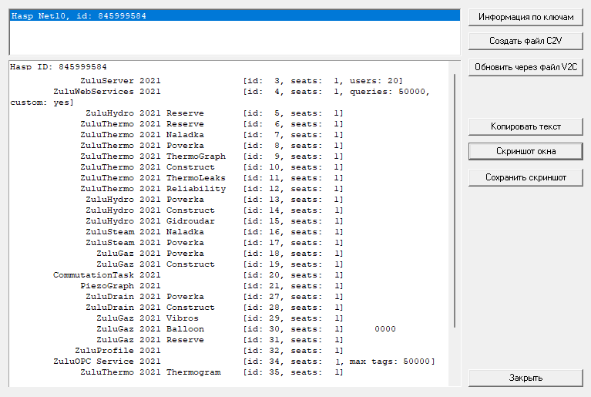
Task: Click the 'ZuluThermo 2021 Thermogram' line
Action: 150,372
